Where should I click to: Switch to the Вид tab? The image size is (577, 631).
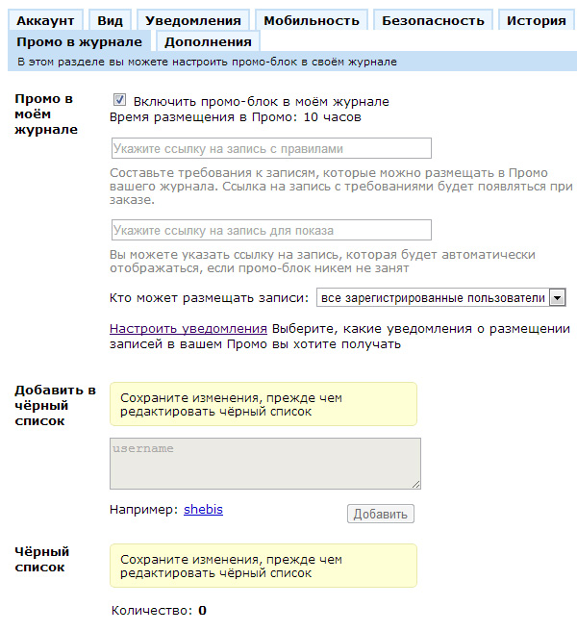pyautogui.click(x=109, y=20)
